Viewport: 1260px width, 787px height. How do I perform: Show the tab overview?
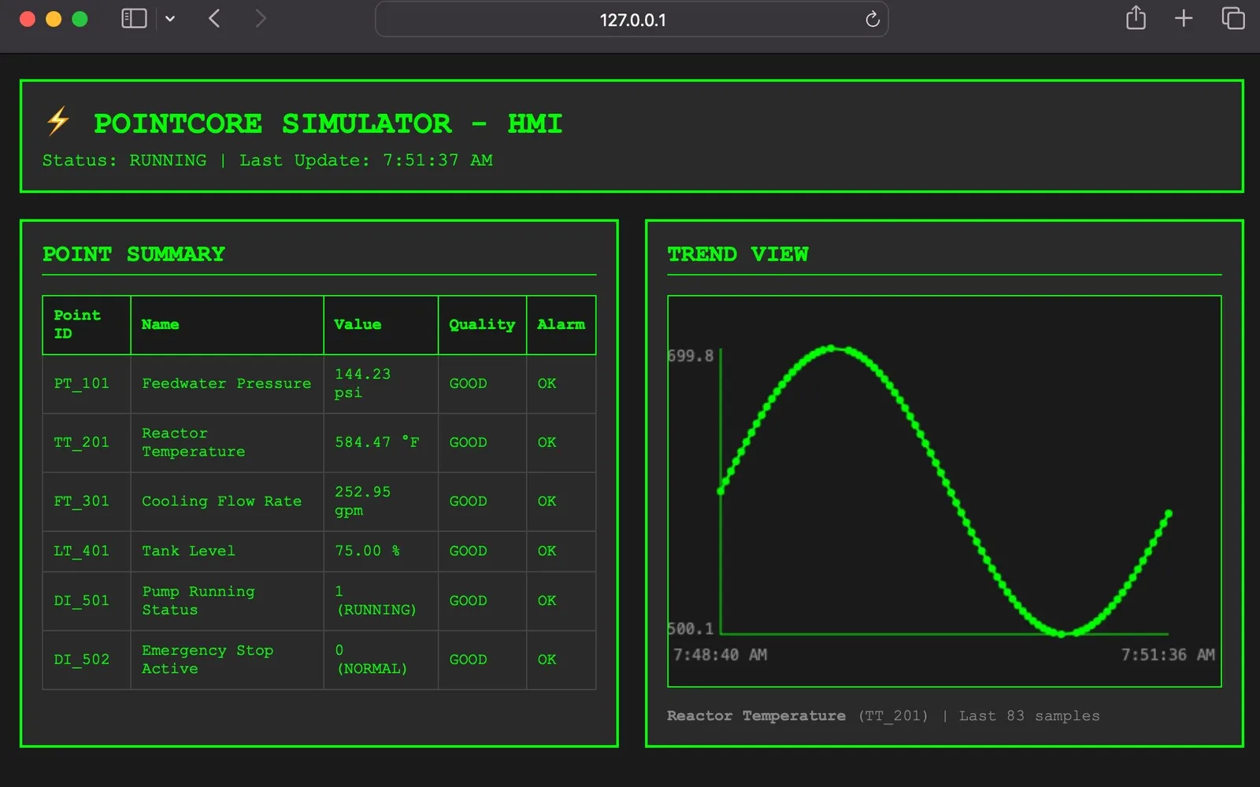click(x=1232, y=18)
